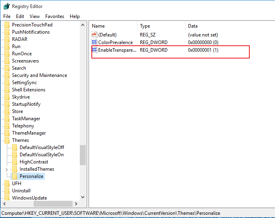The height and width of the screenshot is (218, 275).
Task: Click the DefaultVisualStyleOn folder icon
Action: [14, 155]
